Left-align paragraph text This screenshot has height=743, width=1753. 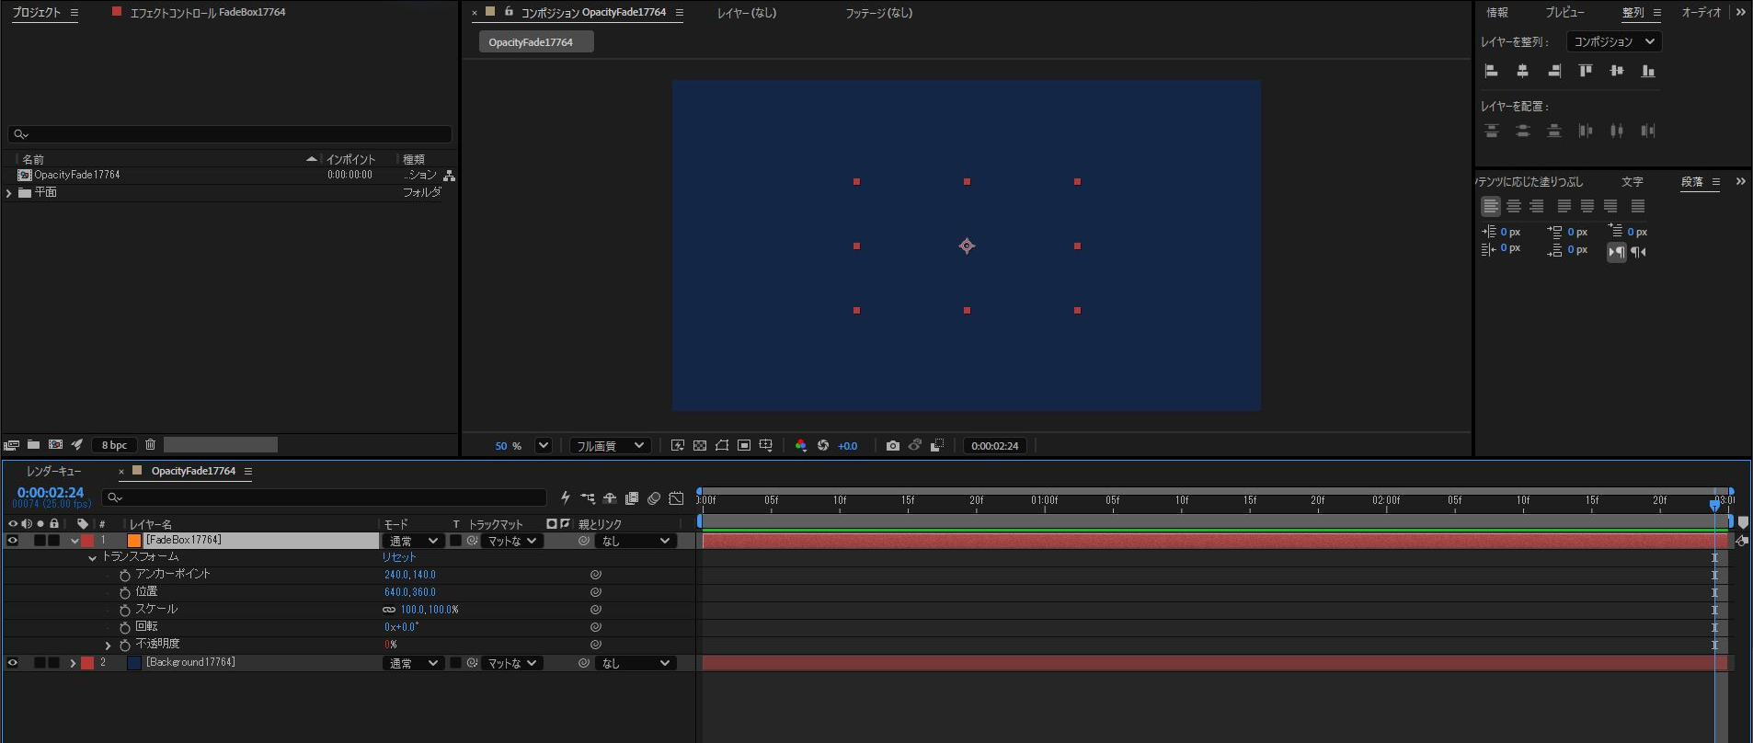coord(1491,206)
